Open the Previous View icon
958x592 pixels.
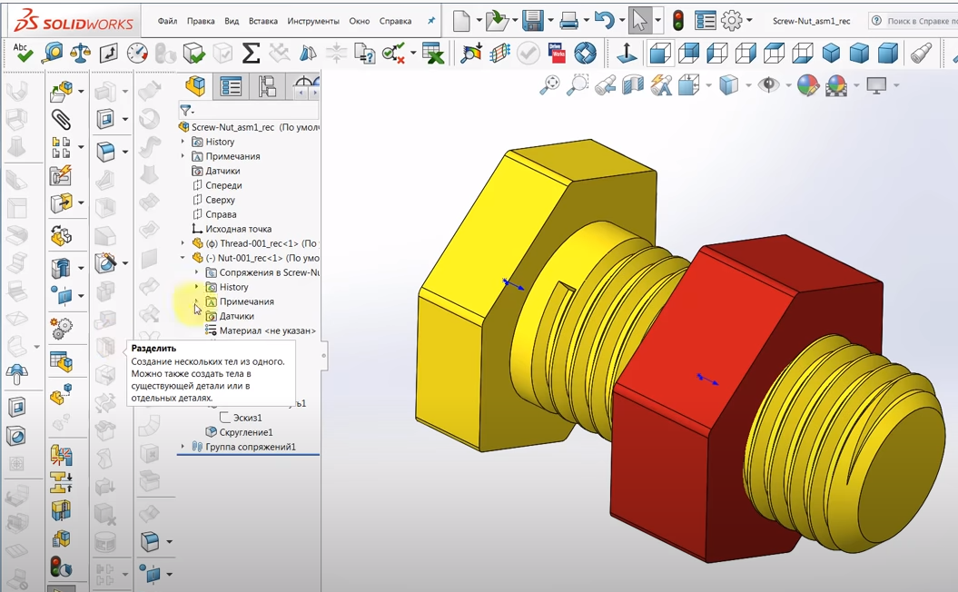pos(605,85)
